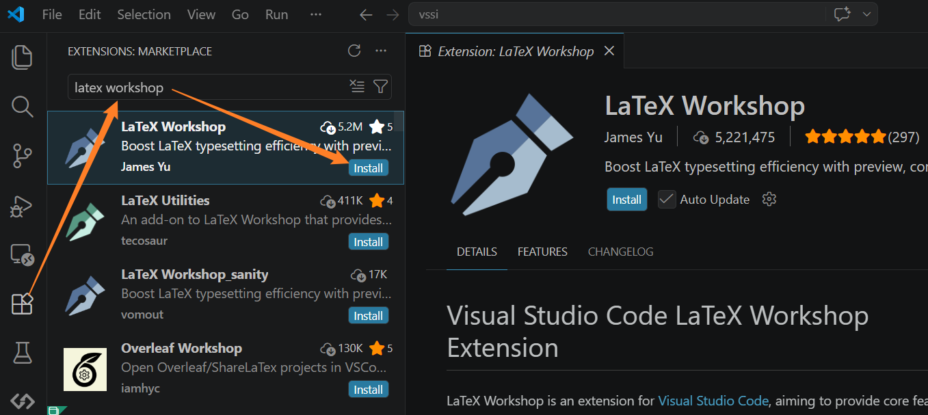Click the EXTENSIONS: MARKETPLACE header
The image size is (928, 415).
point(140,51)
